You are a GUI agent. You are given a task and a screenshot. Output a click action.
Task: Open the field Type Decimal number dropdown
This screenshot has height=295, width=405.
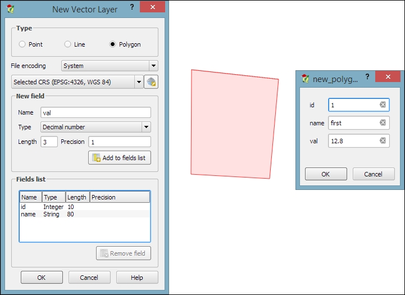click(x=95, y=127)
